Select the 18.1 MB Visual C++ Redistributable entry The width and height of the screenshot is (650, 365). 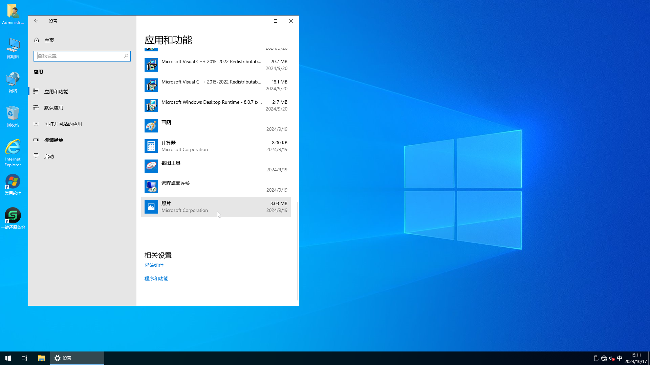(x=216, y=85)
